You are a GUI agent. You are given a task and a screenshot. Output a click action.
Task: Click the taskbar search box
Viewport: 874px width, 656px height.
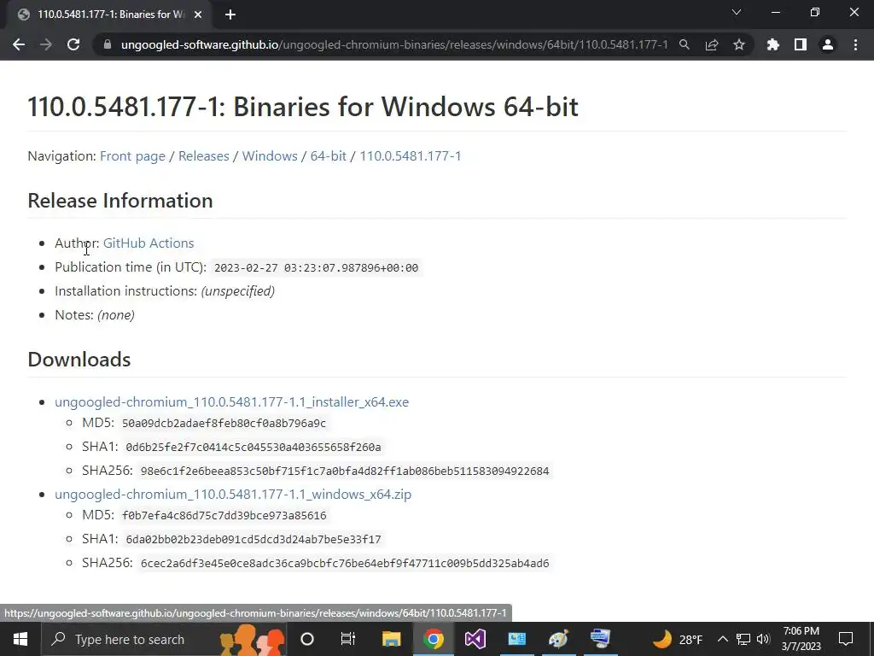click(x=165, y=639)
